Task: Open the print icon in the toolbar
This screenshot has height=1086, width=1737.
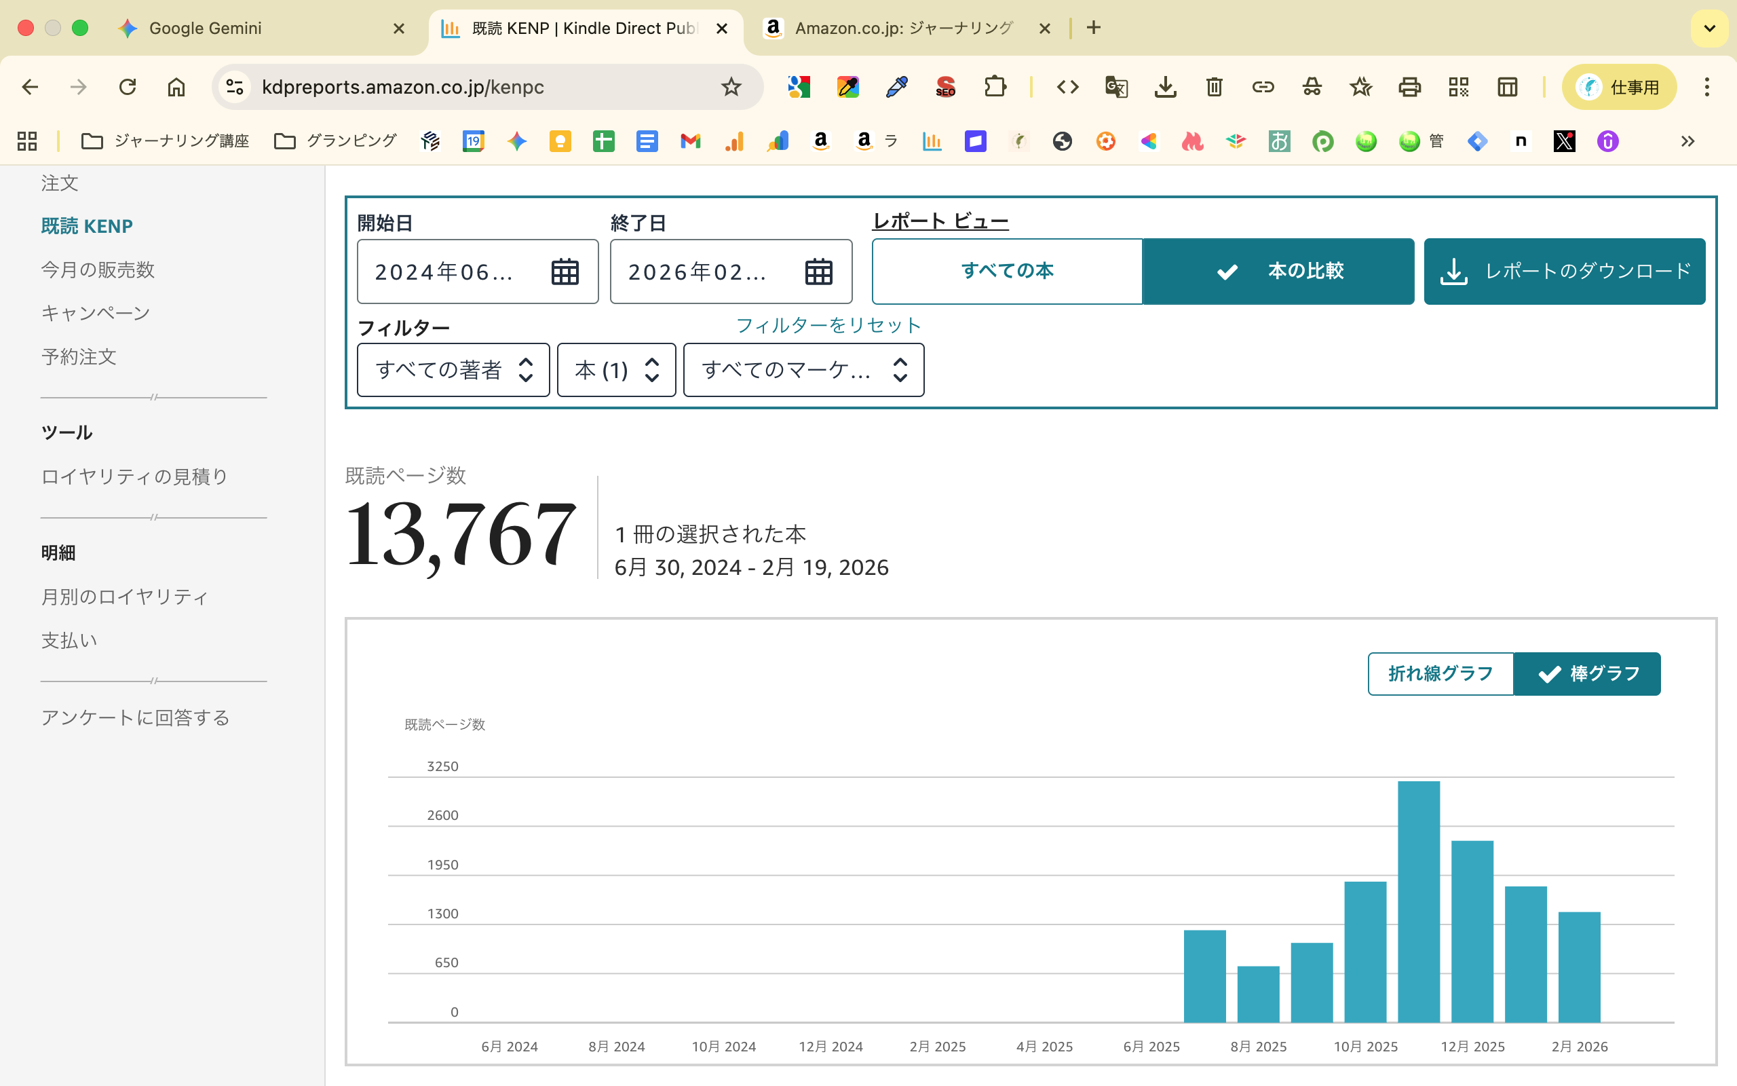Action: tap(1409, 87)
